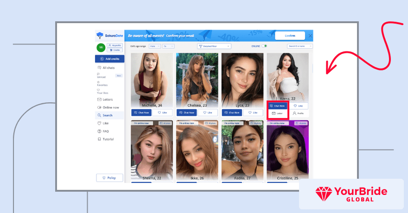Image resolution: width=408 pixels, height=213 pixels.
Task: Open Chelsea, 23 profile photo
Action: click(197, 80)
